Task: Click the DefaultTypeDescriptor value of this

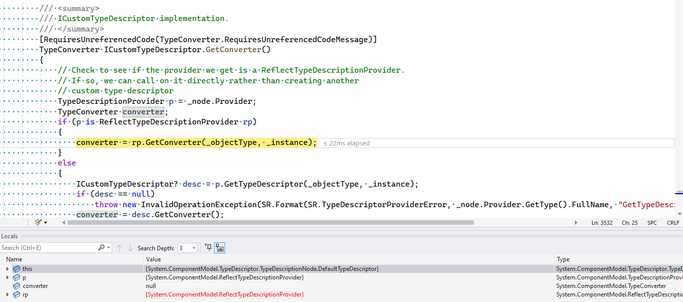Action: pyautogui.click(x=262, y=269)
